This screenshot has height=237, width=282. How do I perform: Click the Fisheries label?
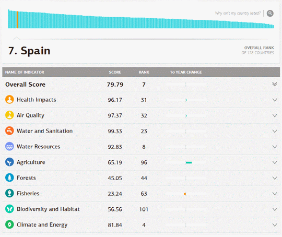[x=28, y=194]
